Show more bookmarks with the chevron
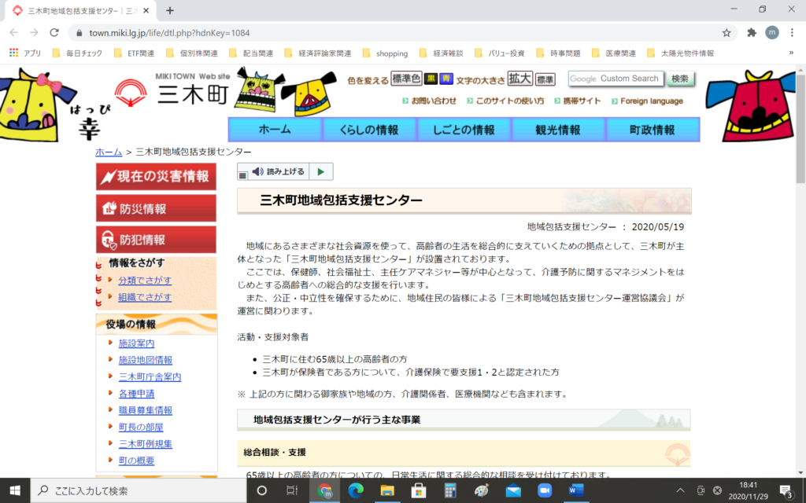 point(791,53)
